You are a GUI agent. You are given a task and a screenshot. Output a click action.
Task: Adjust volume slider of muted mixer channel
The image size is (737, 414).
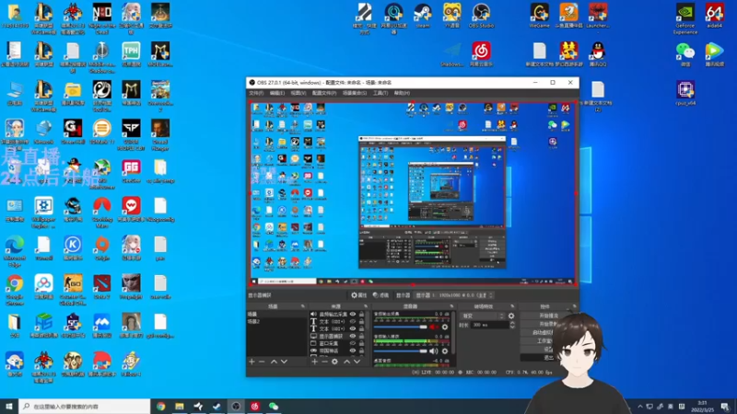[x=401, y=328]
